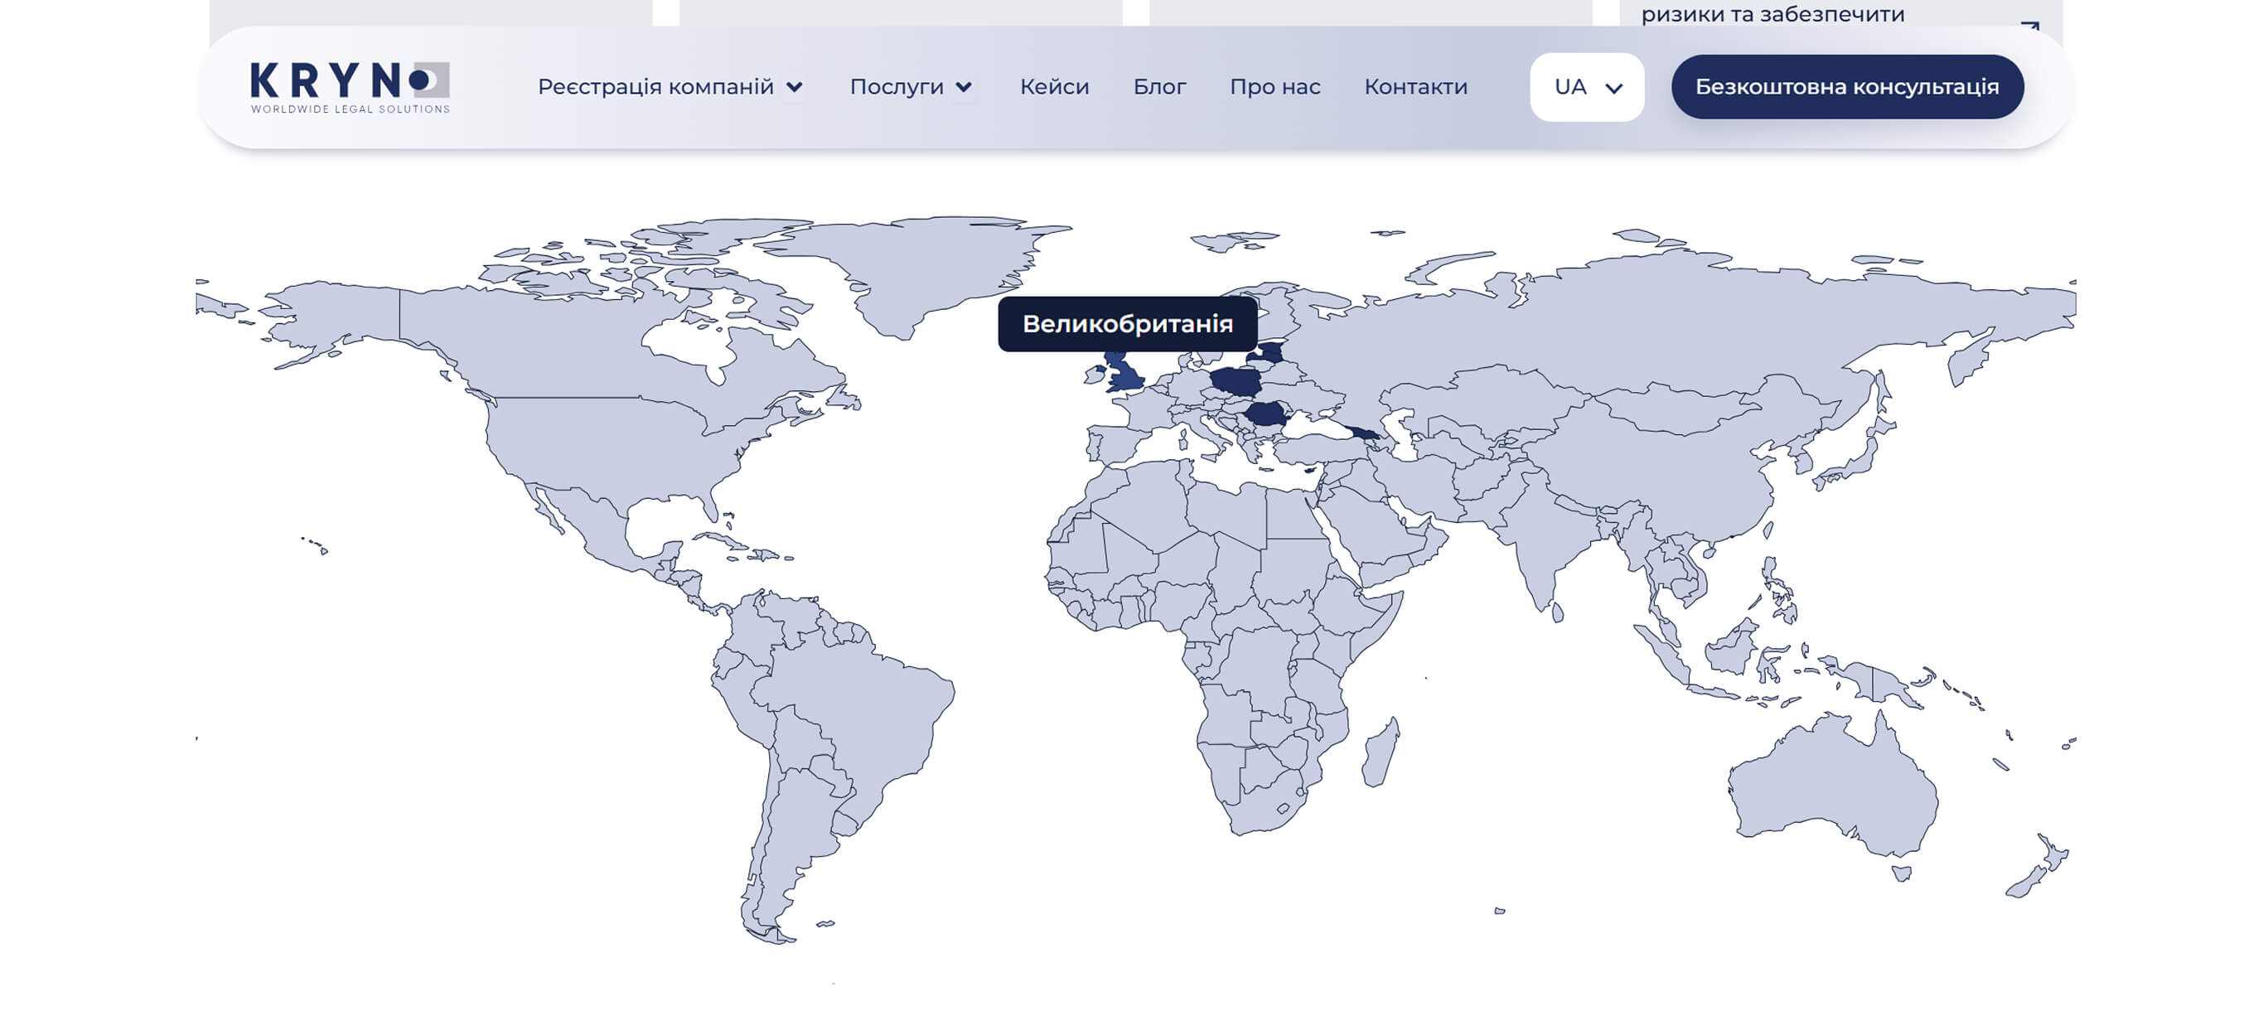Click the Великобританія tooltip label
The height and width of the screenshot is (1011, 2268).
pos(1127,324)
